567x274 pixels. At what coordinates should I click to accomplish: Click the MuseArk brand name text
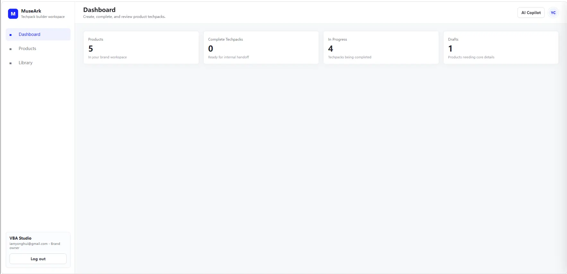pos(31,11)
